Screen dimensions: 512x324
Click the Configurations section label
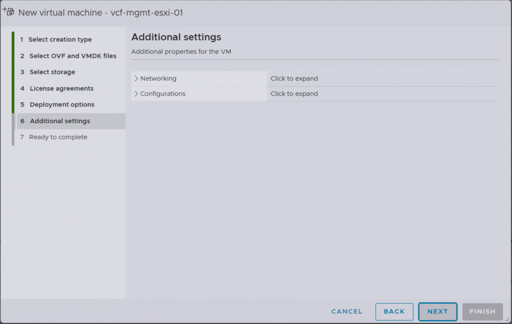click(162, 93)
